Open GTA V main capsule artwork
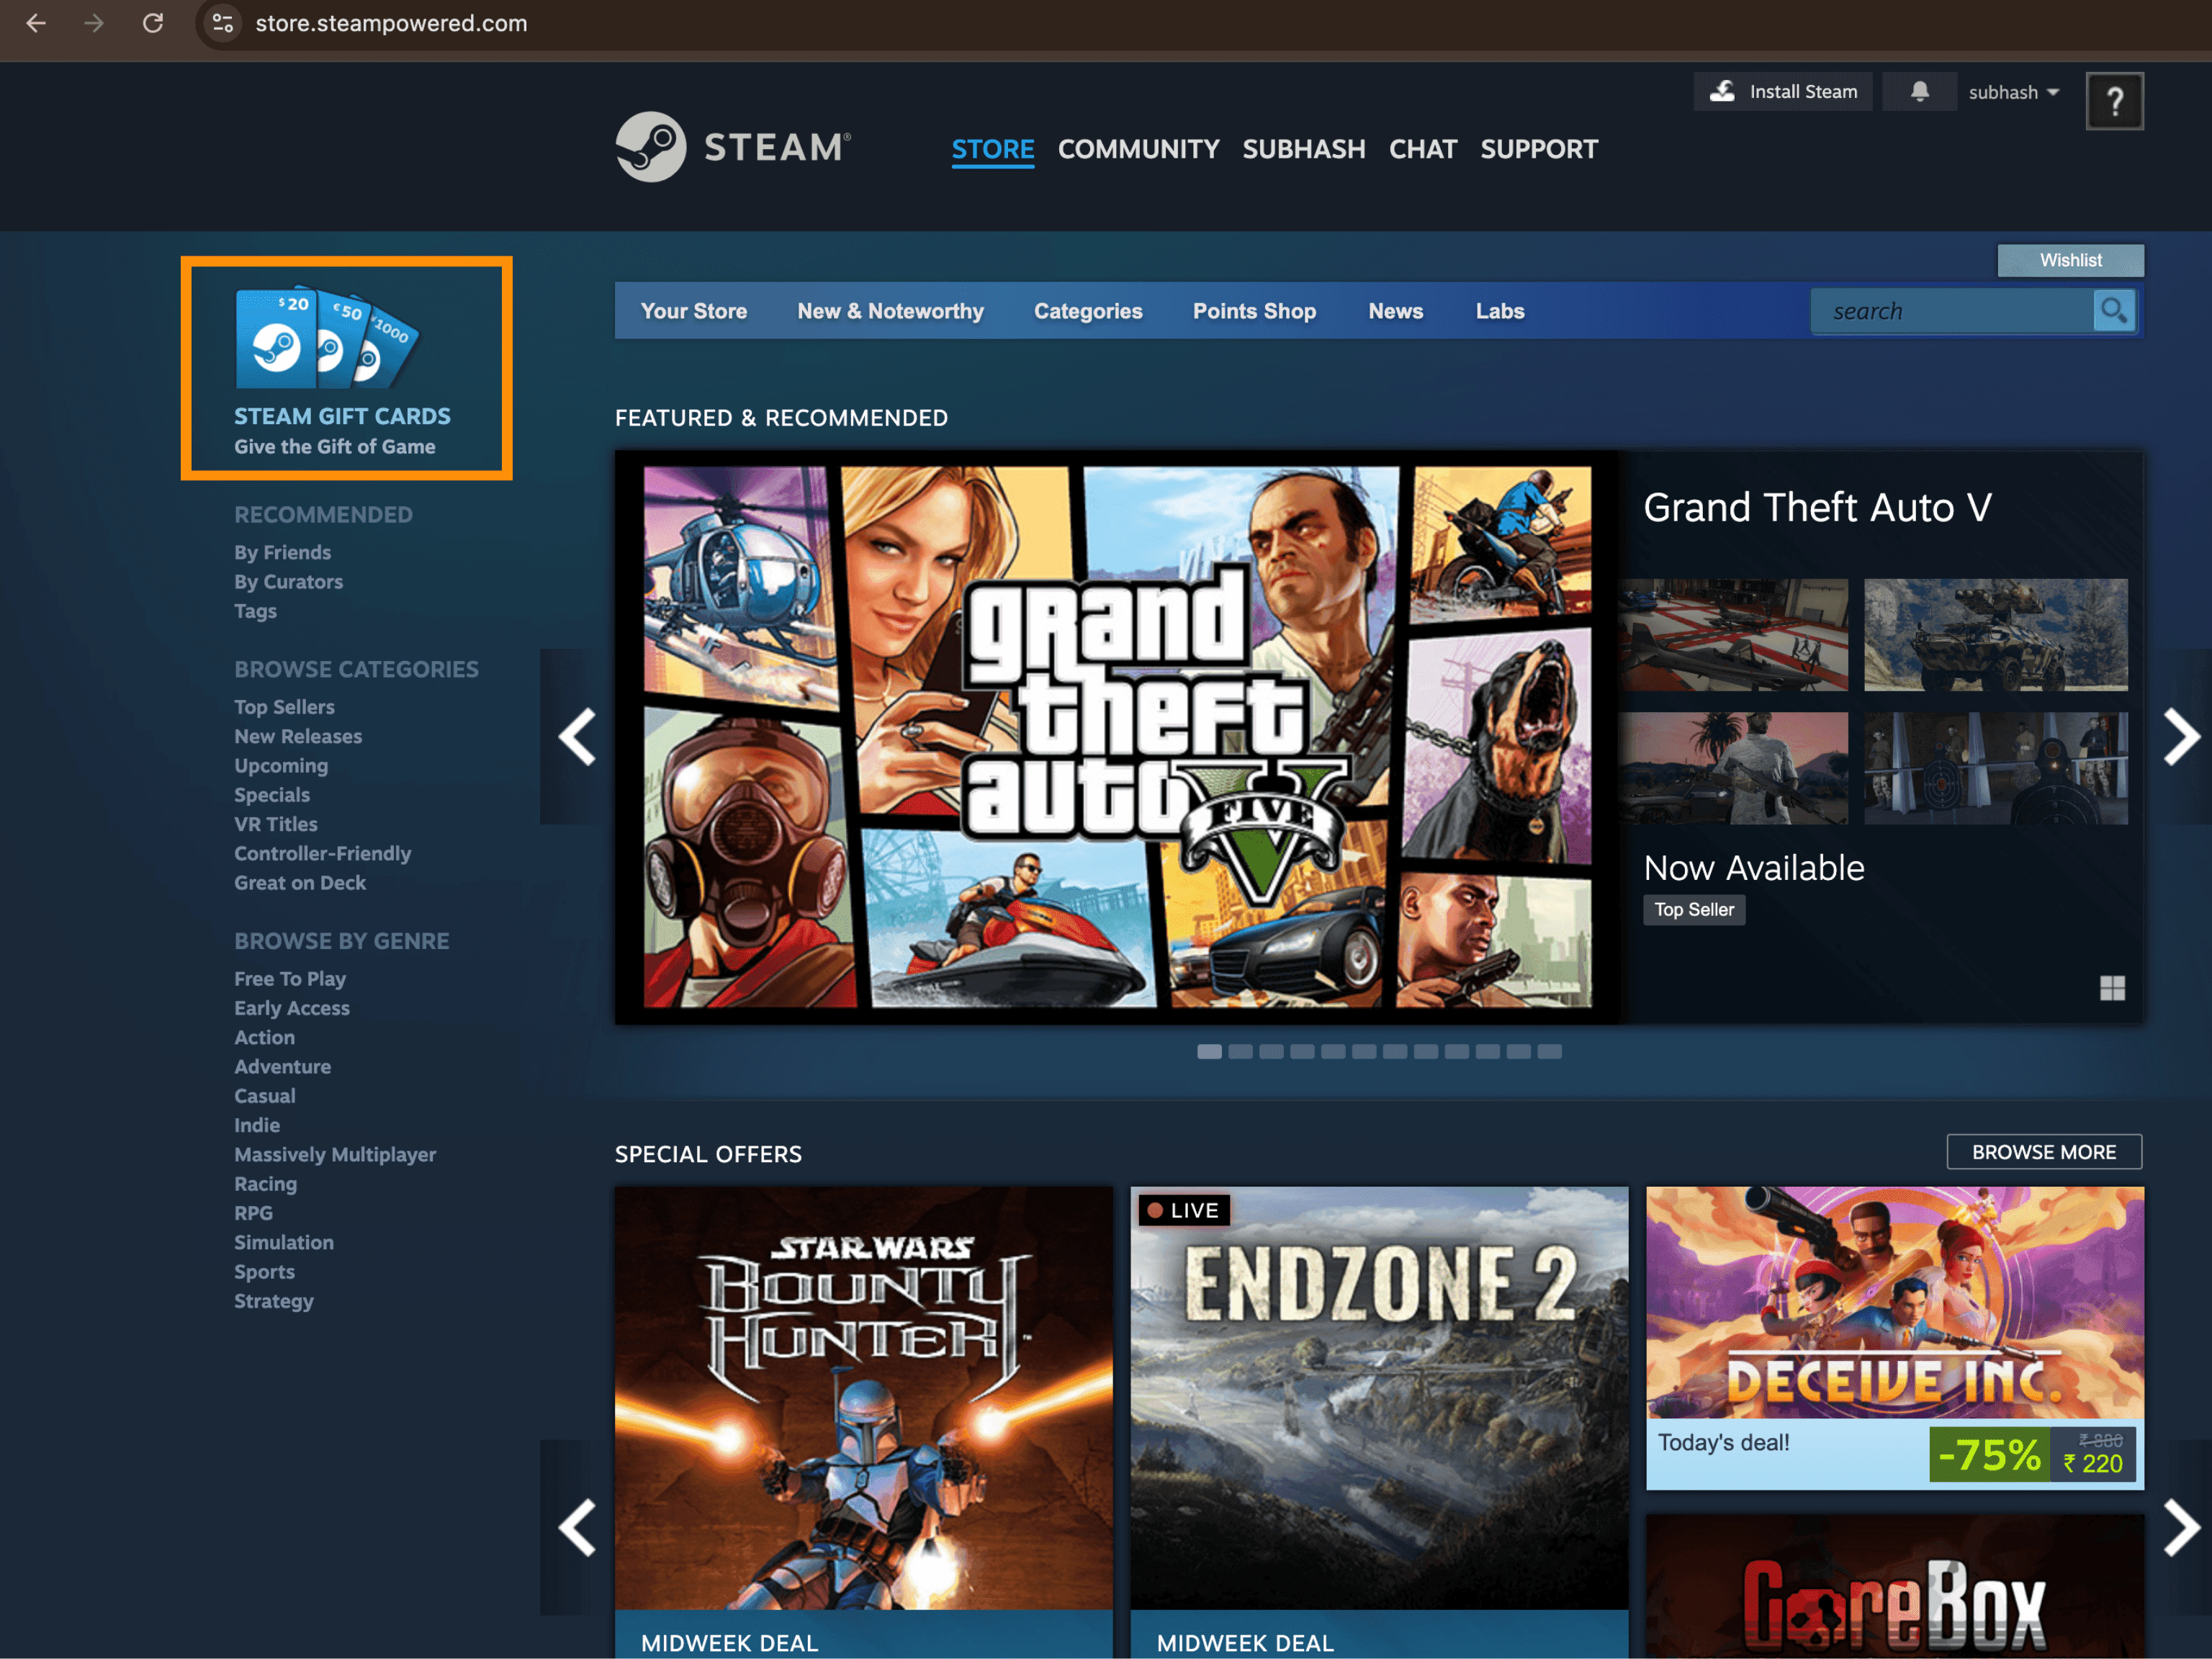Image resolution: width=2212 pixels, height=1659 pixels. 1117,737
